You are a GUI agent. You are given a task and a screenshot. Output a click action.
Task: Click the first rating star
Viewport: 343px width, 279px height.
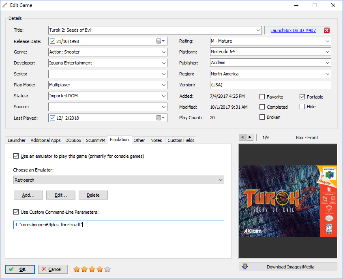77,269
